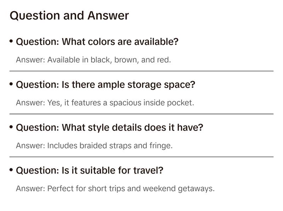The height and width of the screenshot is (211, 283).
Task: Click the bullet beside the travel question
Action: (x=11, y=170)
